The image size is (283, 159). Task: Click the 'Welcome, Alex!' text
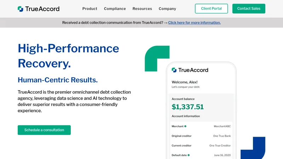click(x=184, y=82)
